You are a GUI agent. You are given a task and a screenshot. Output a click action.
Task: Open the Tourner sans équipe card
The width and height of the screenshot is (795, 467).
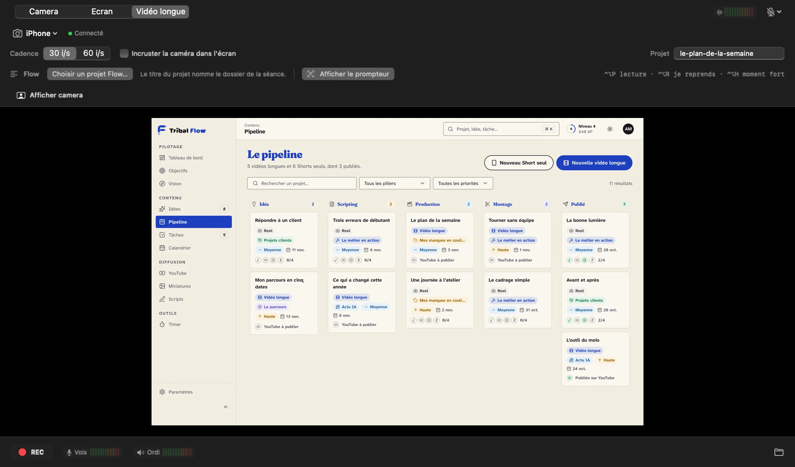[x=517, y=240]
